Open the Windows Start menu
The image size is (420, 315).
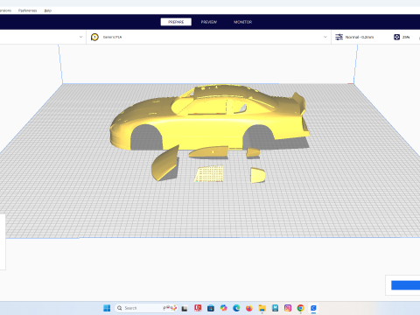click(x=107, y=308)
